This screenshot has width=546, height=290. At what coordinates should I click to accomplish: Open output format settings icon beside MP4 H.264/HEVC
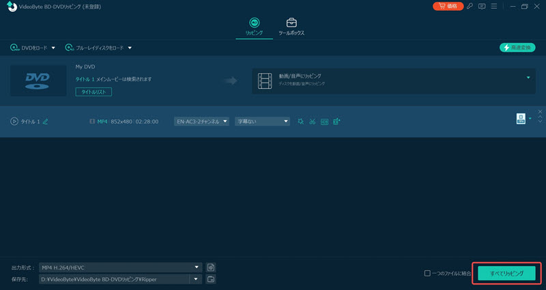point(212,267)
